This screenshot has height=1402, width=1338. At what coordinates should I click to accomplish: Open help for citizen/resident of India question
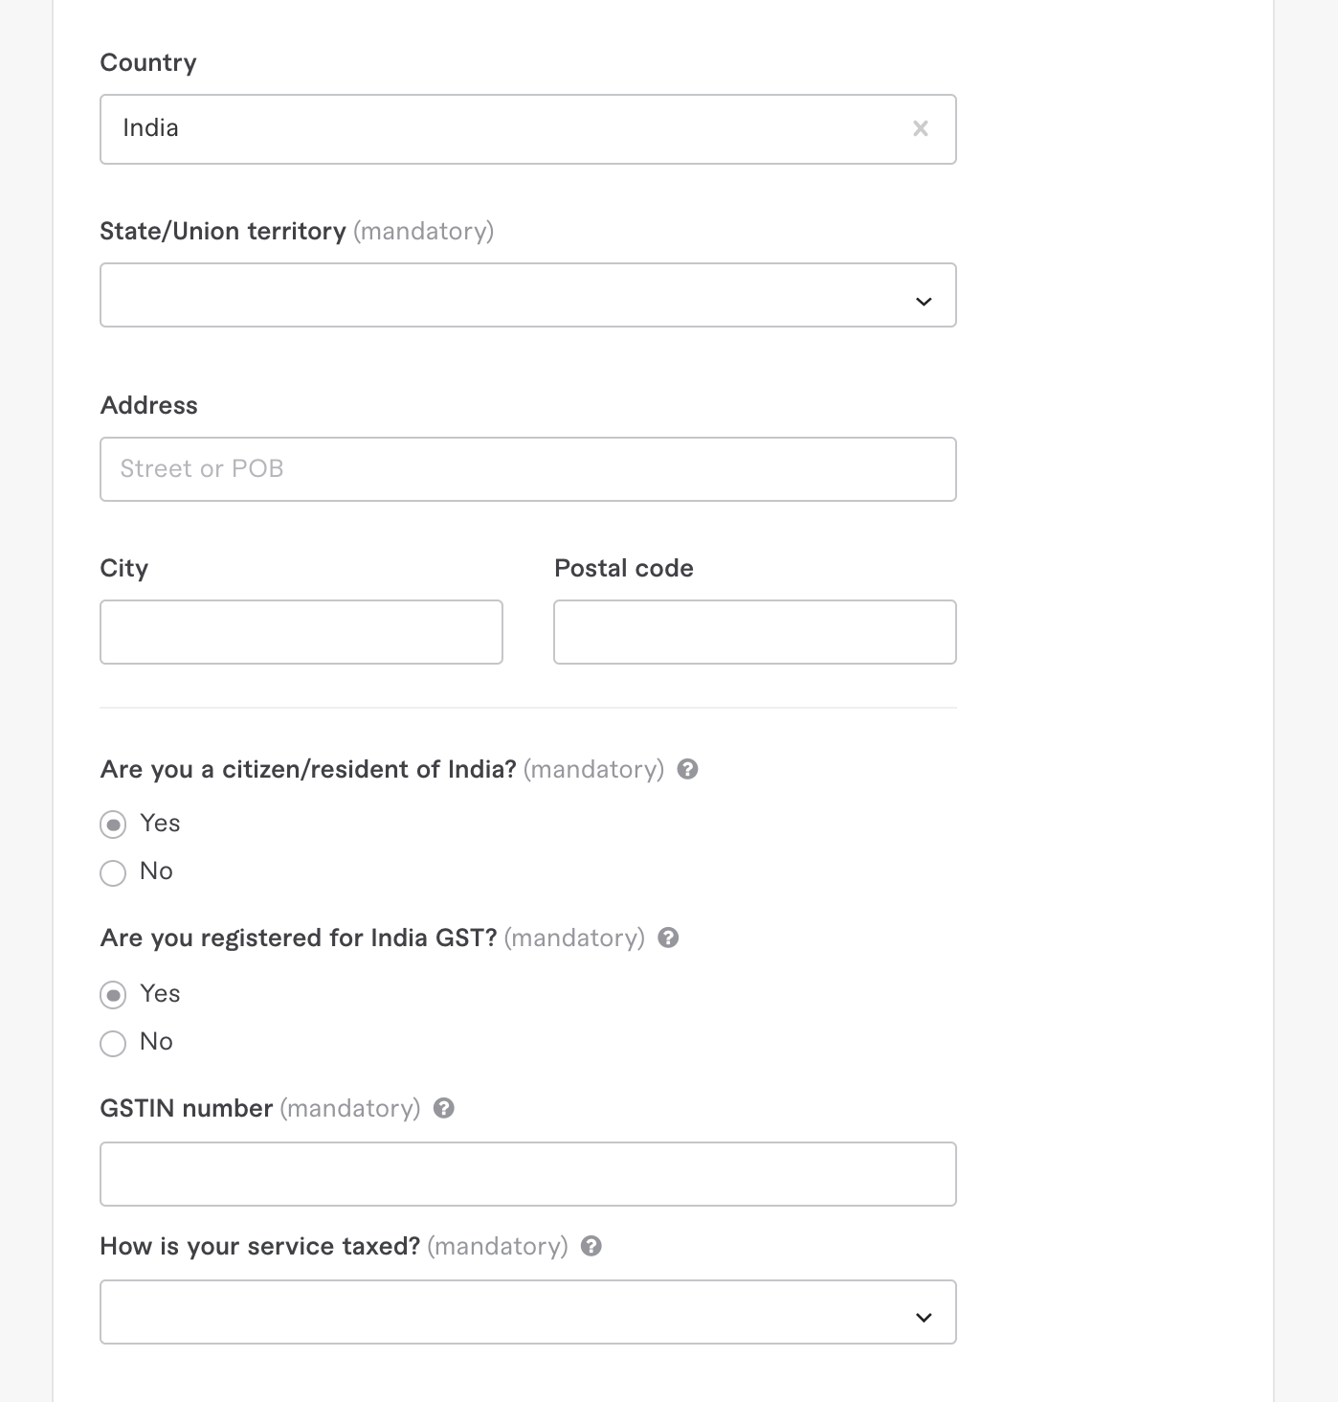click(687, 769)
